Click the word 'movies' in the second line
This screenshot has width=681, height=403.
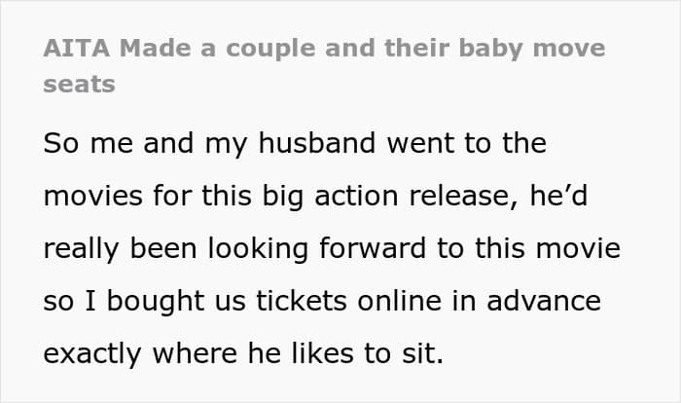[x=93, y=196]
